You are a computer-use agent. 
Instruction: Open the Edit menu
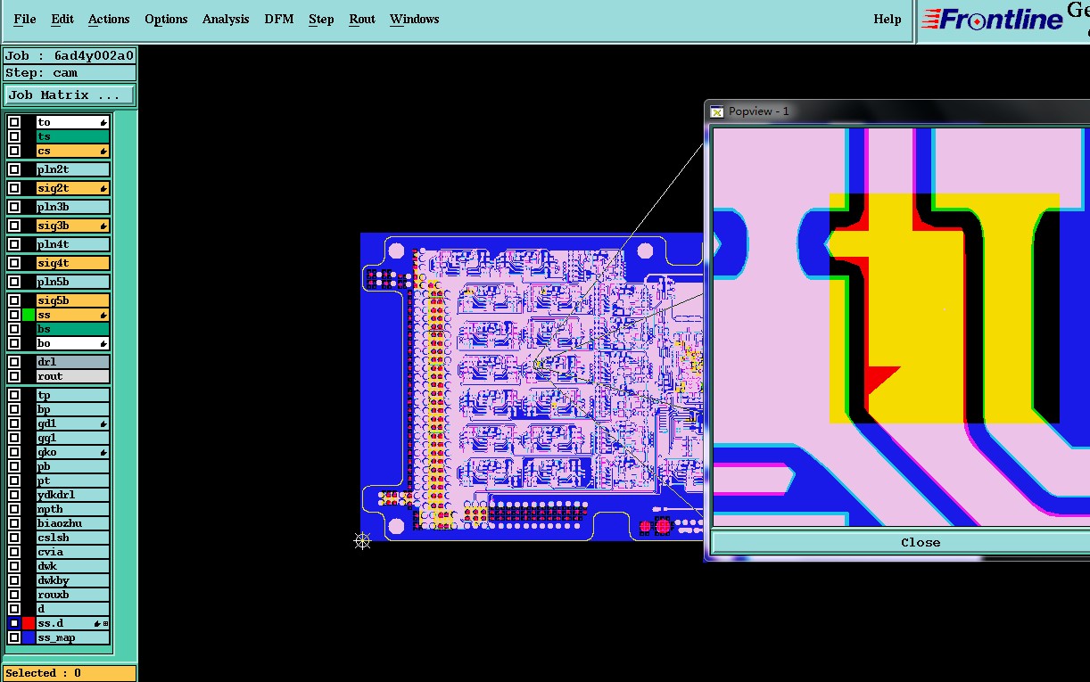(x=62, y=19)
